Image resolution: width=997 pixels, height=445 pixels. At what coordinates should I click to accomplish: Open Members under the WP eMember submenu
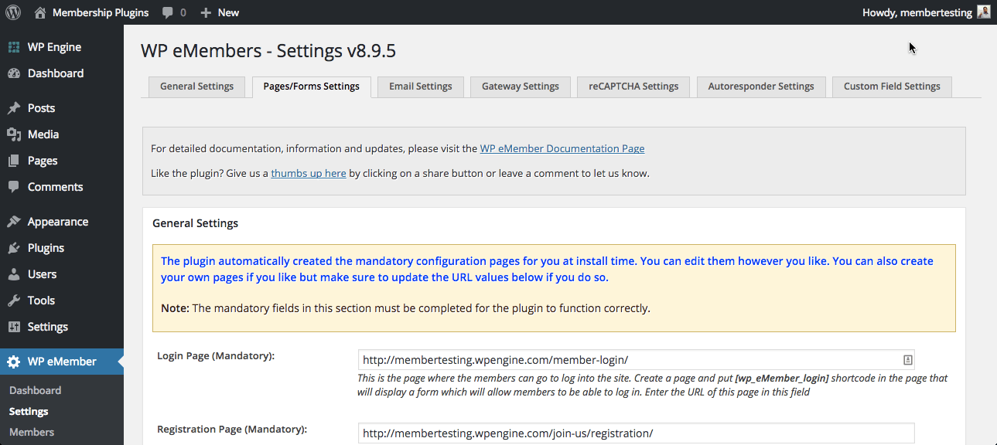[x=32, y=432]
